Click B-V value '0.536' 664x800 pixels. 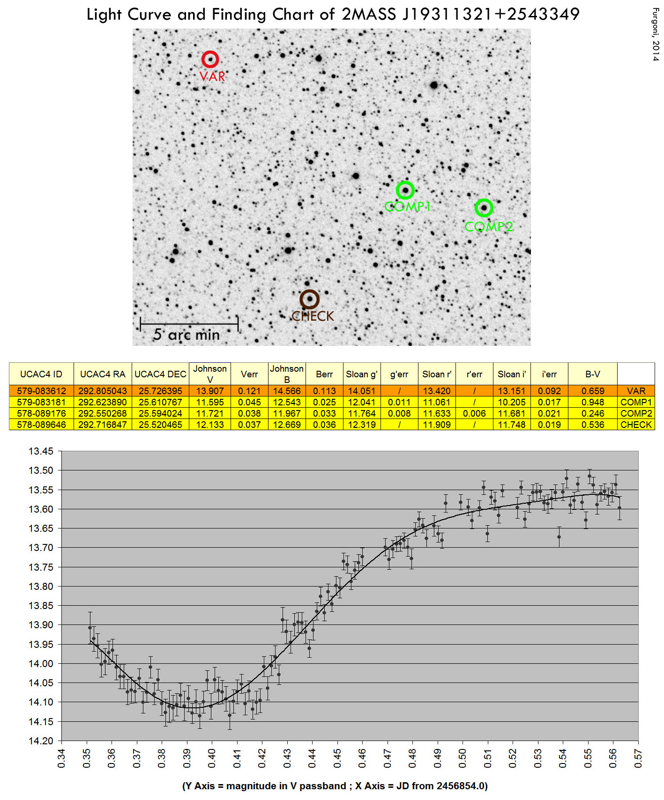593,425
